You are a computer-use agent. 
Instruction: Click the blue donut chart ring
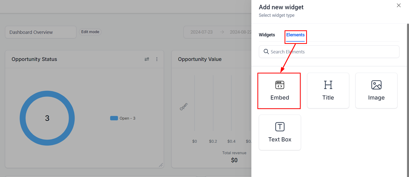23,118
